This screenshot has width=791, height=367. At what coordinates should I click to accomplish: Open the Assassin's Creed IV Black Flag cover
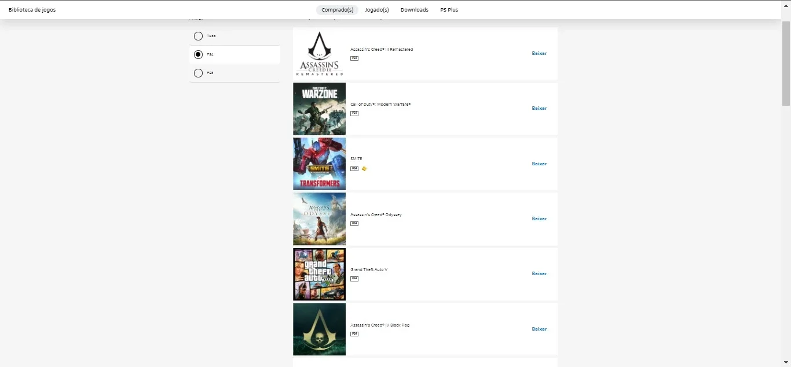pos(319,329)
